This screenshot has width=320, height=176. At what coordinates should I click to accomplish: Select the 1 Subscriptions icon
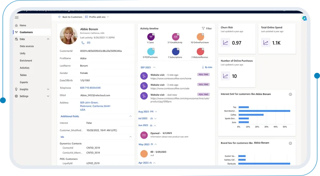coord(176,52)
